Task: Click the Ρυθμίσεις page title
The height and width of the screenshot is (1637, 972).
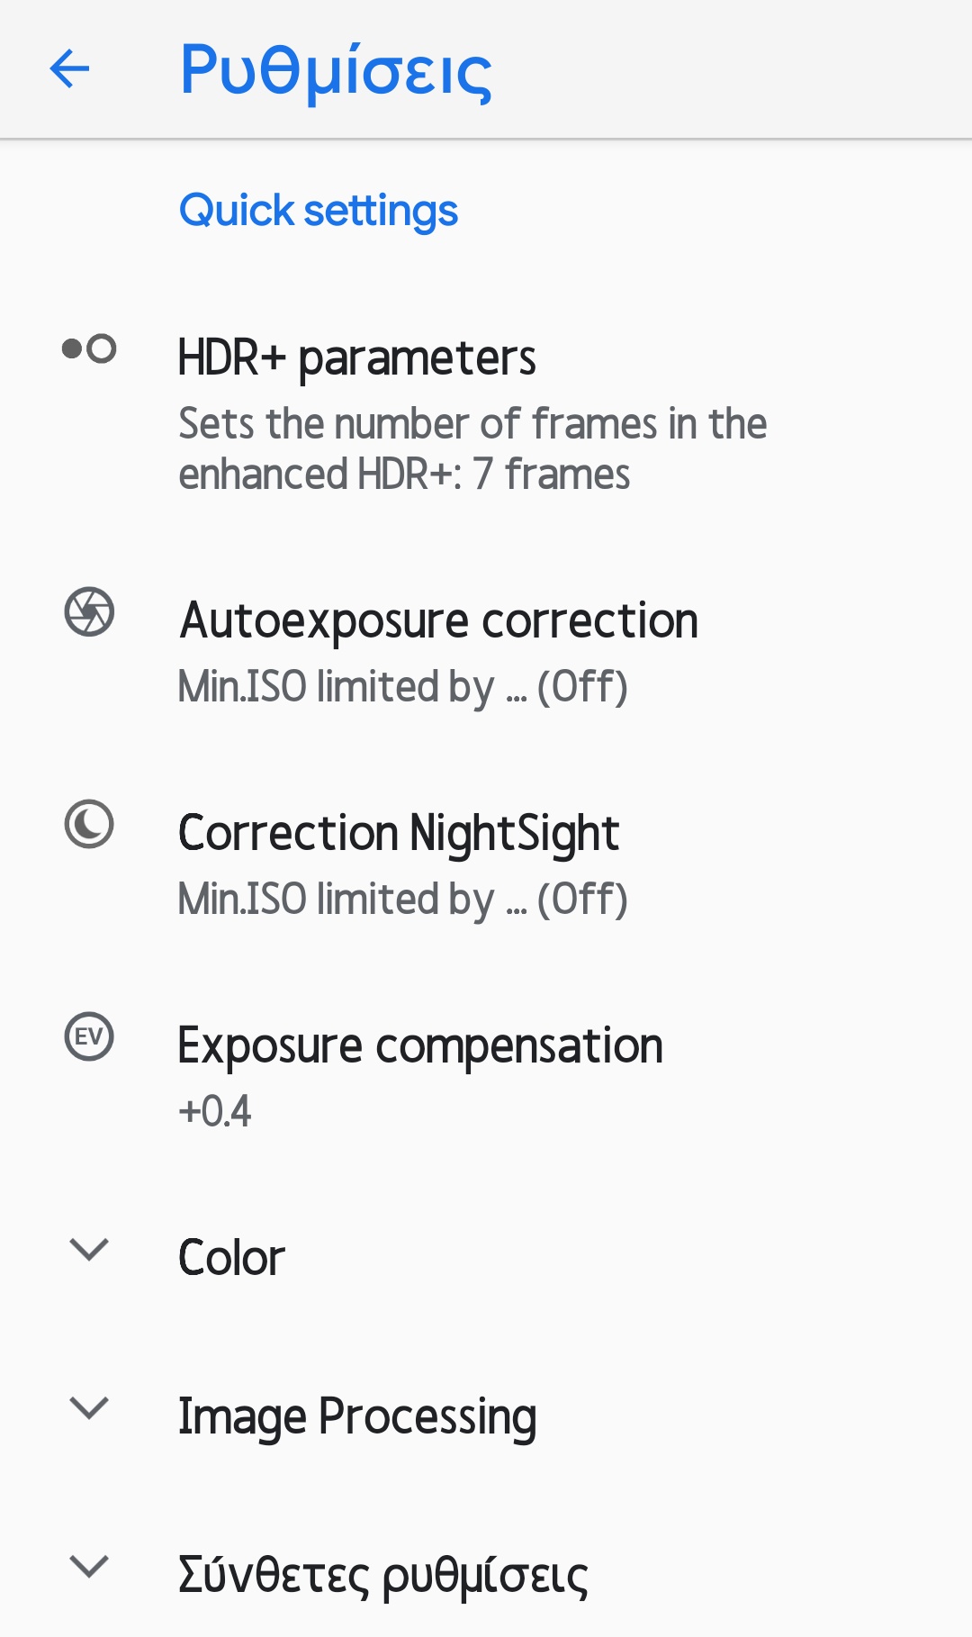Action: (x=336, y=70)
